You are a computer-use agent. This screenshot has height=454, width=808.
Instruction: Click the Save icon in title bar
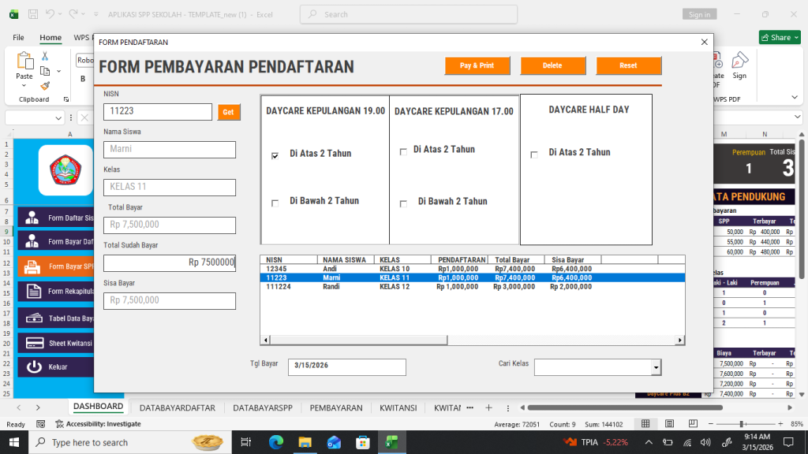pos(32,14)
